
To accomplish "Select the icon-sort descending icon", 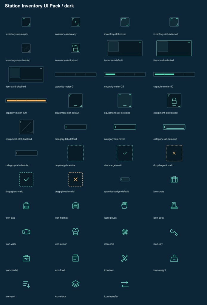I will pos(26,284).
